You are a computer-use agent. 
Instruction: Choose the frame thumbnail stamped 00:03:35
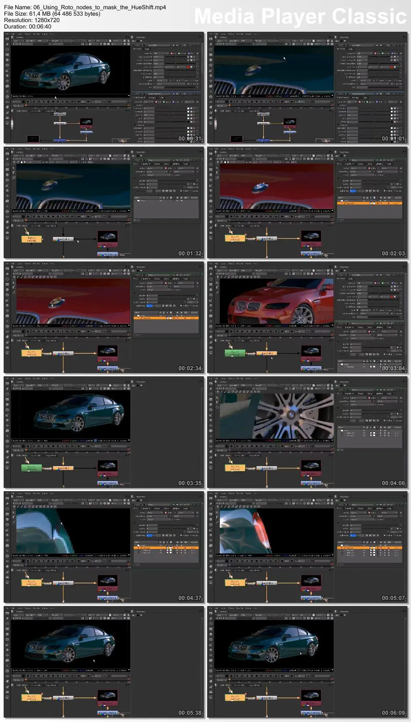coord(104,432)
